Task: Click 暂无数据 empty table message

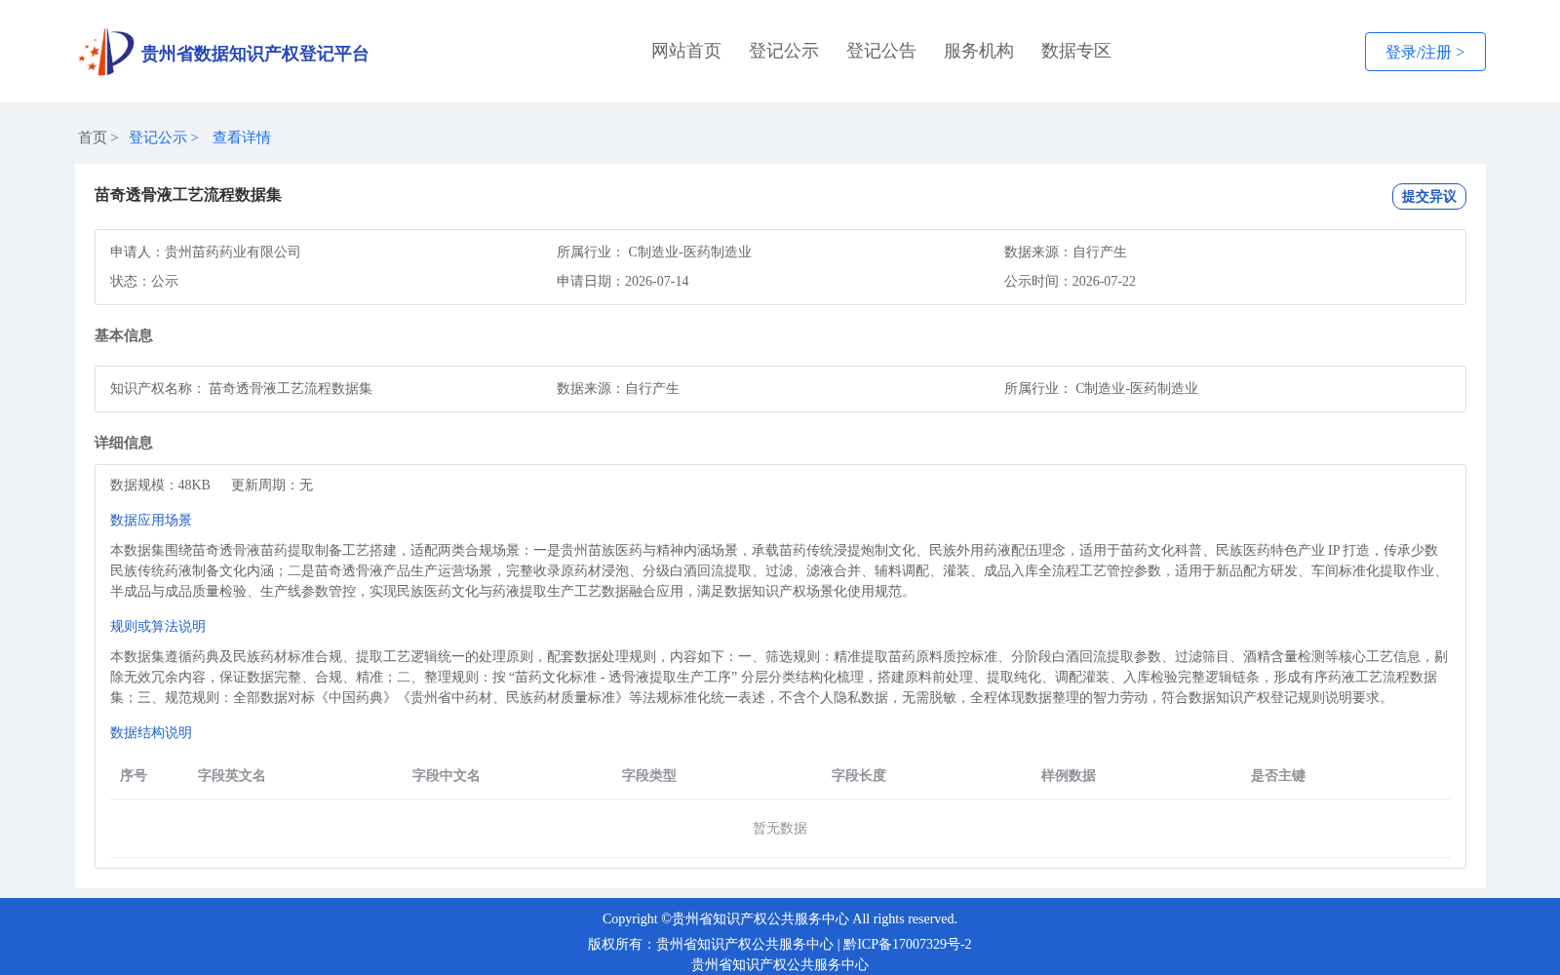Action: click(780, 828)
